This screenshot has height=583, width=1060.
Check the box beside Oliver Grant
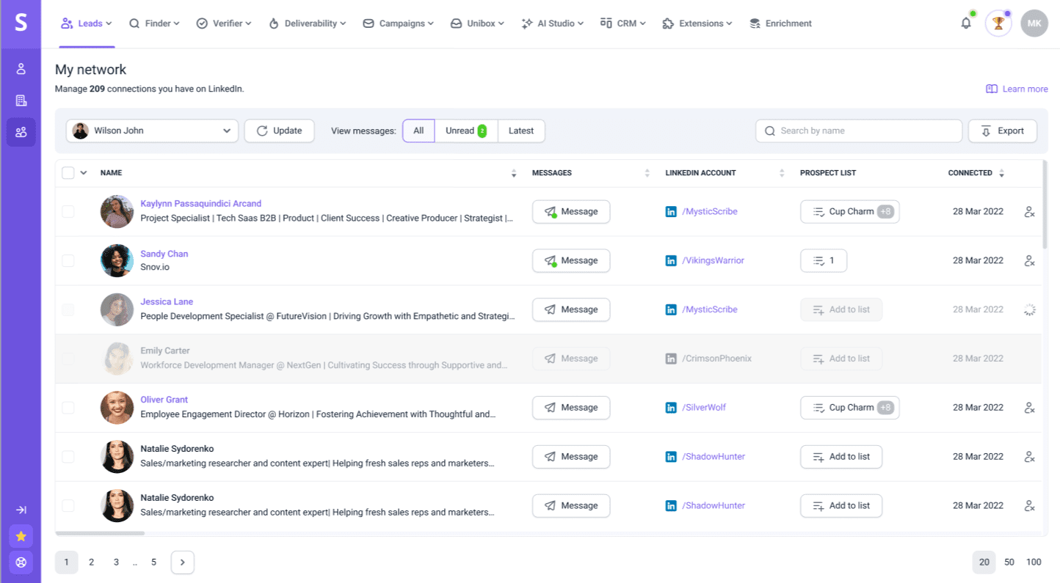[68, 408]
